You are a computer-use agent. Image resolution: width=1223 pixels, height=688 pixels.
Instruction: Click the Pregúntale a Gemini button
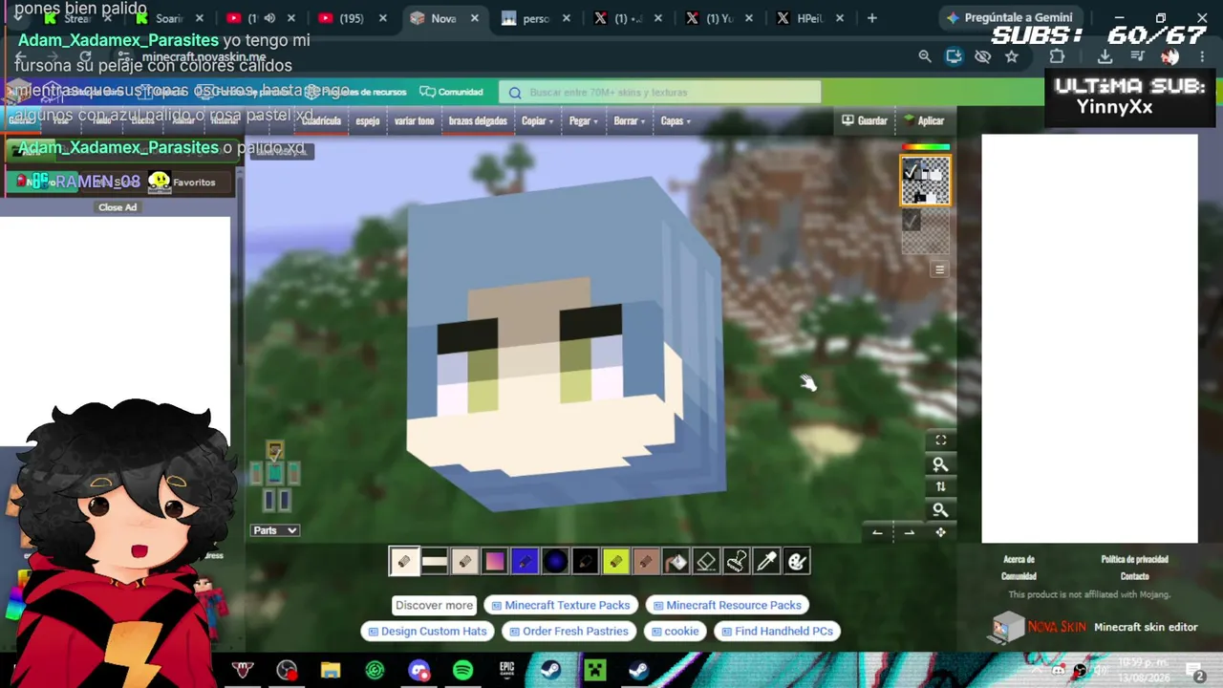[1009, 18]
